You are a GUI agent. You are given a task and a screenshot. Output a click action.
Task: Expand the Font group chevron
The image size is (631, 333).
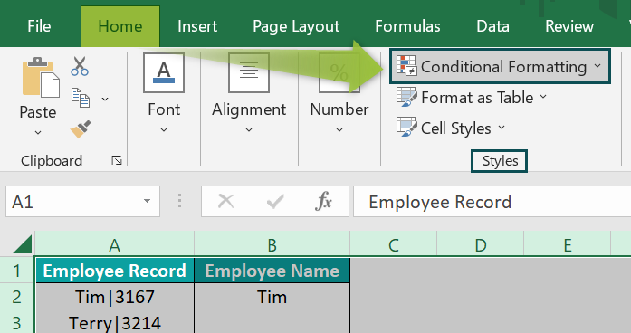pos(164,130)
